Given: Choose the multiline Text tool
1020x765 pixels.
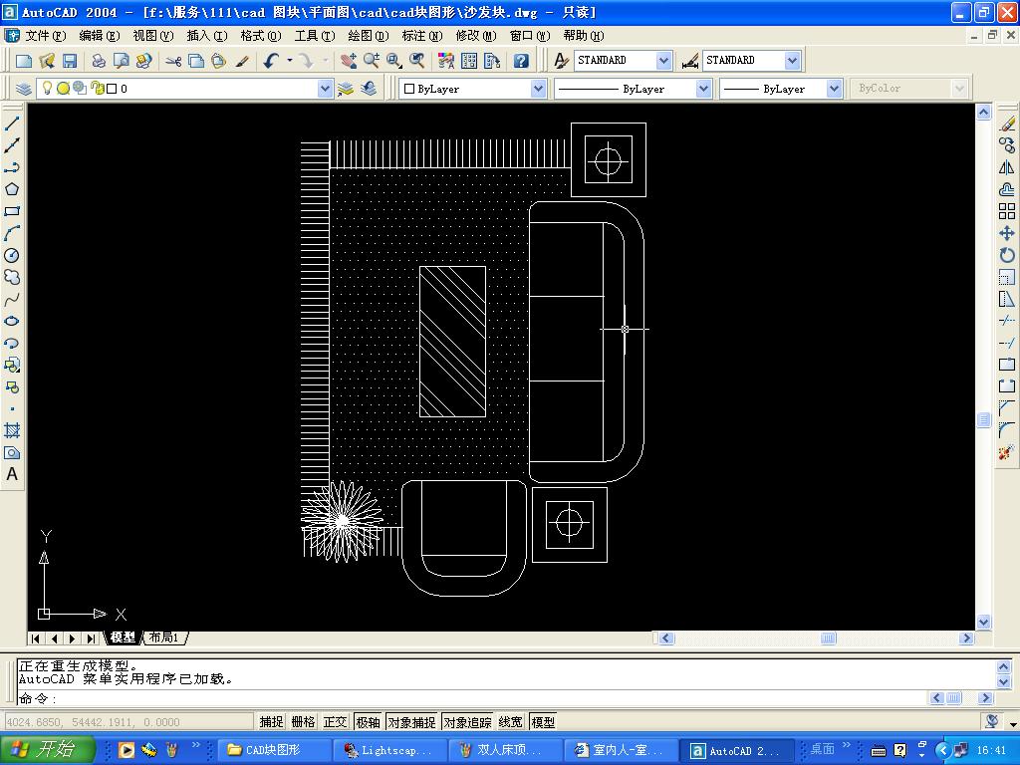Looking at the screenshot, I should tap(12, 474).
